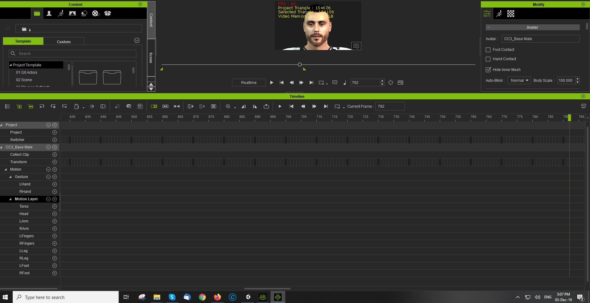Select 02 Scene tree item

24,80
